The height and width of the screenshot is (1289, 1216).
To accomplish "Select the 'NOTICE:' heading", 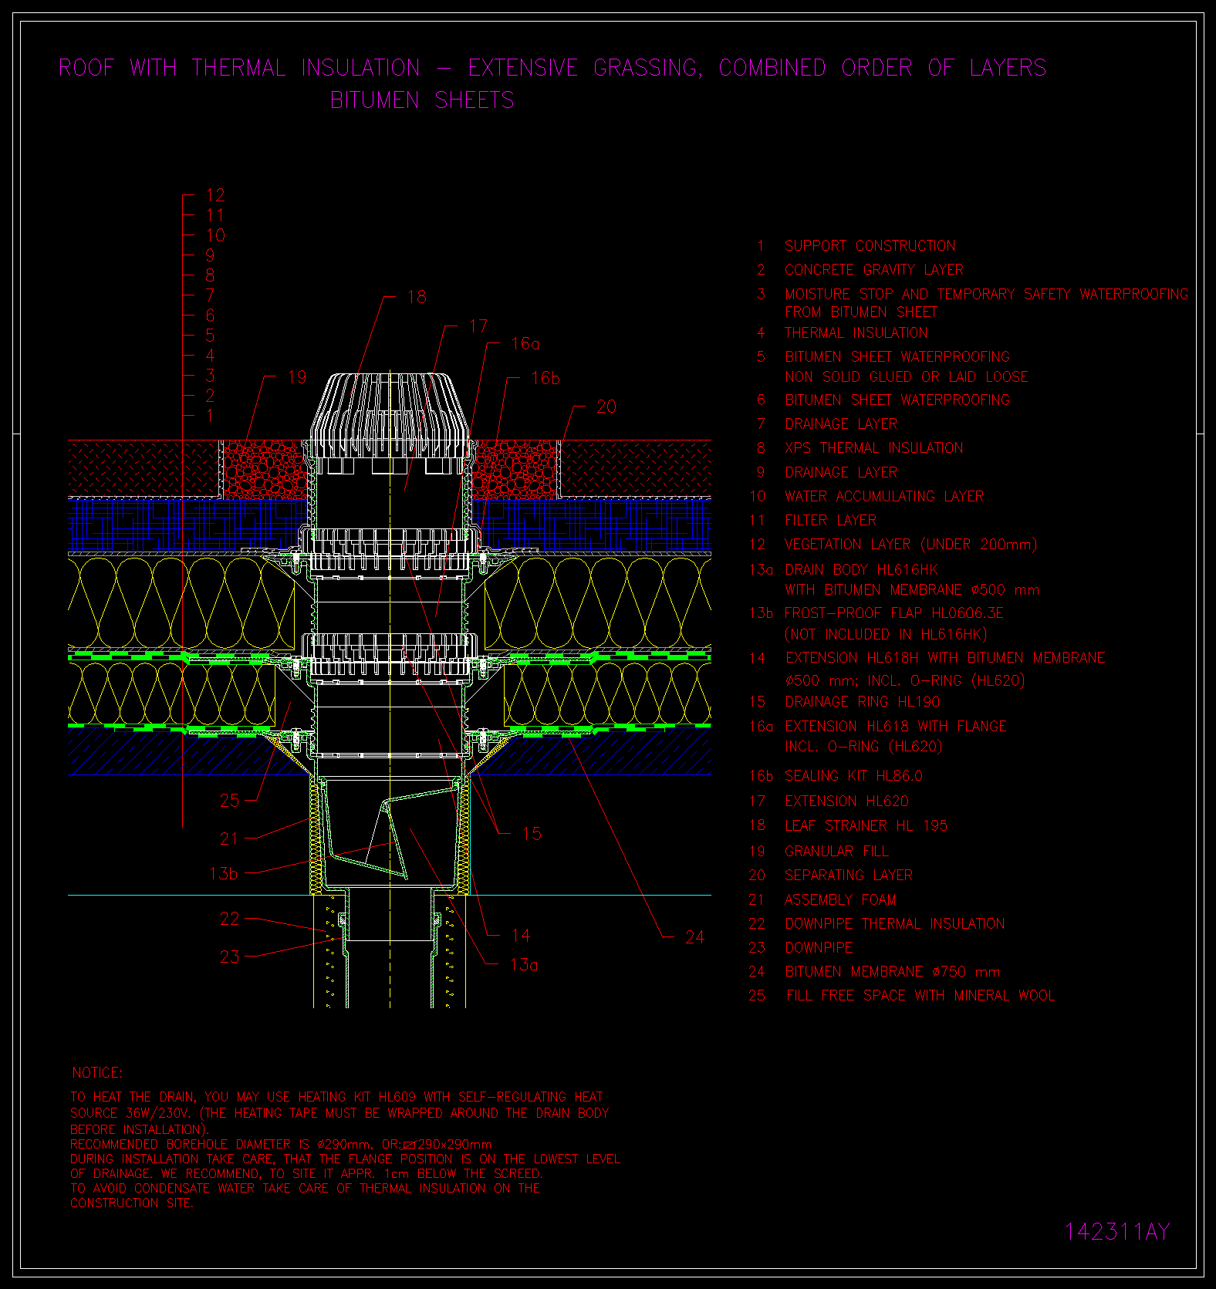I will pos(97,1073).
